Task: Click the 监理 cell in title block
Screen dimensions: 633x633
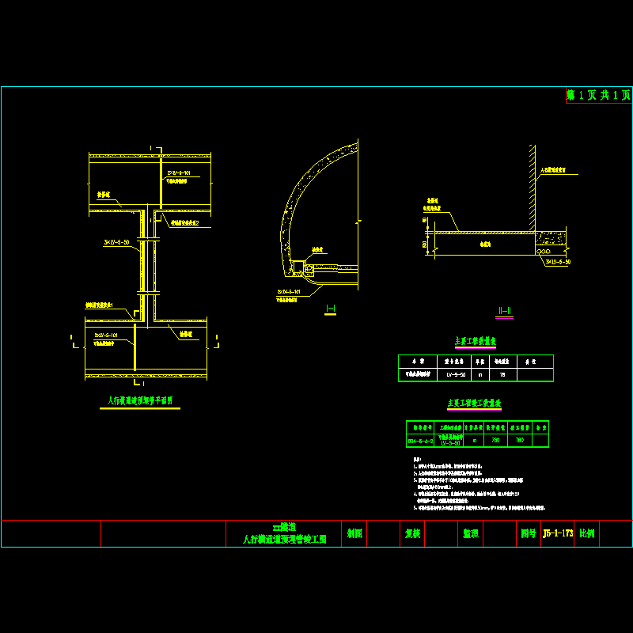Action: tap(470, 533)
